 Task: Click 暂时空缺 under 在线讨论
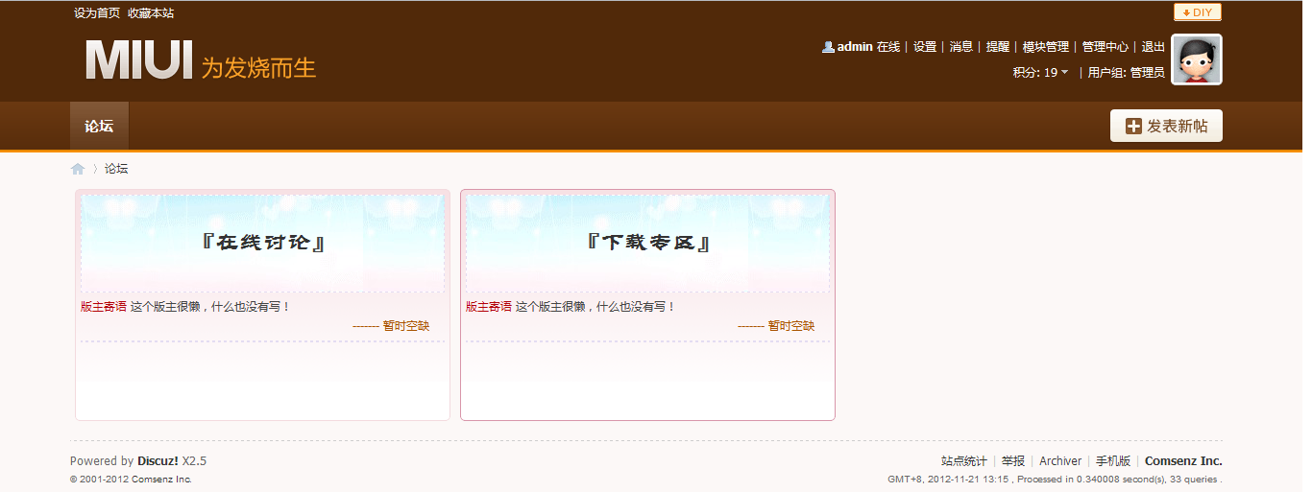(x=406, y=326)
